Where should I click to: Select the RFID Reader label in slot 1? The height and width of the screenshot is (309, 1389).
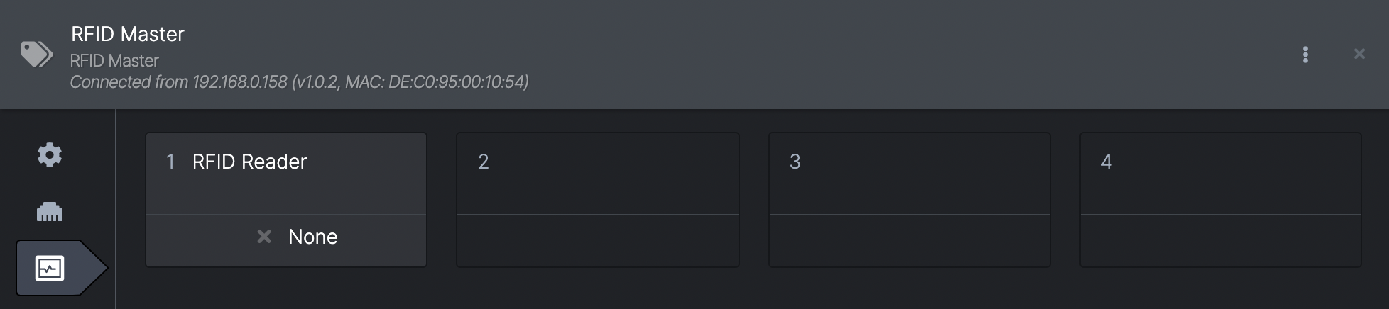tap(249, 162)
